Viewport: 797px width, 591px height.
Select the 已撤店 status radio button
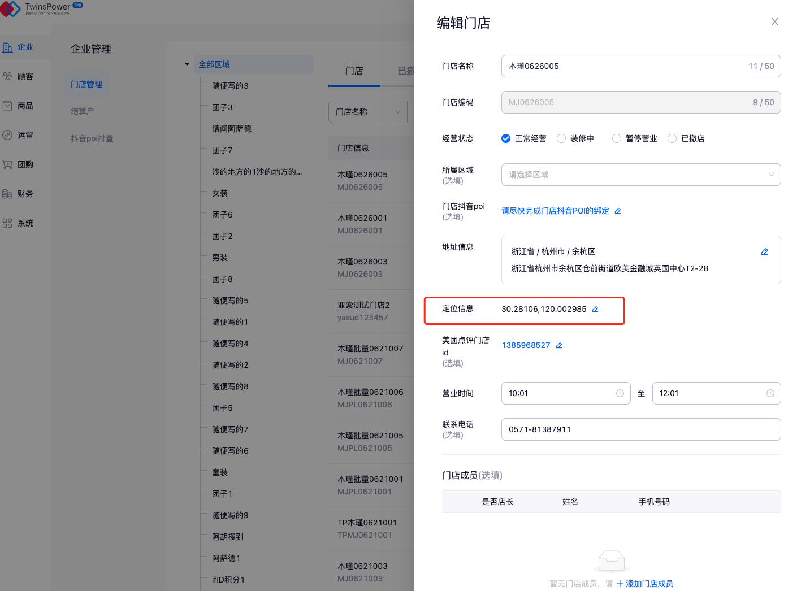click(672, 138)
